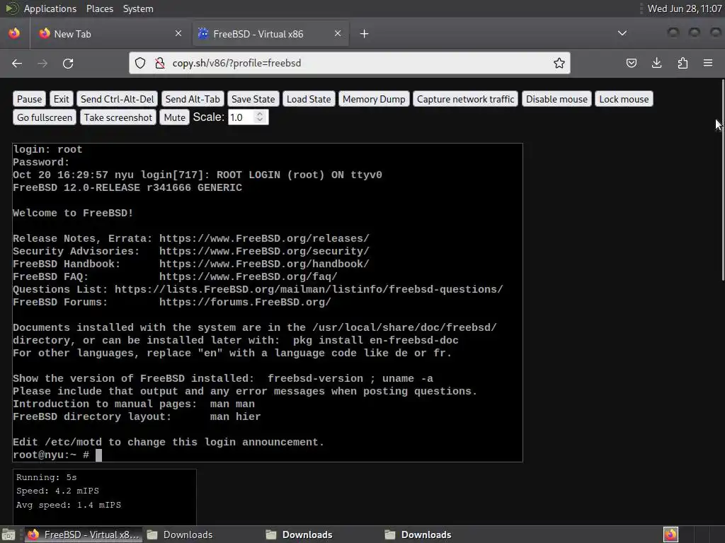The height and width of the screenshot is (543, 725).
Task: Open the downloads arrow icon
Action: 656,63
